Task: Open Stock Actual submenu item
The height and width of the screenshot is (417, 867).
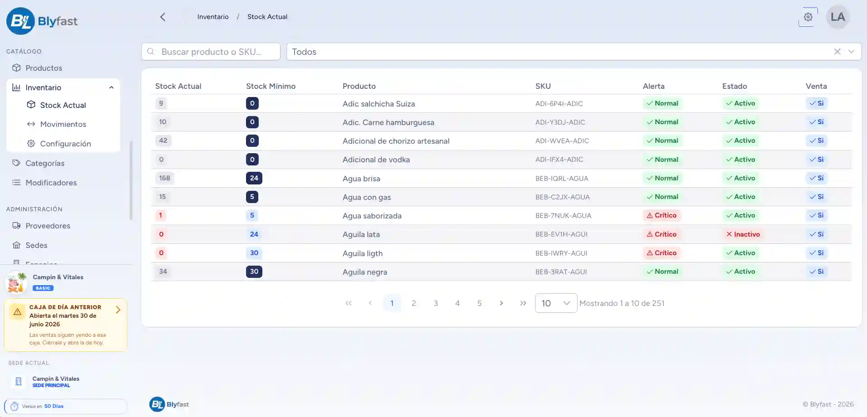Action: [x=63, y=105]
